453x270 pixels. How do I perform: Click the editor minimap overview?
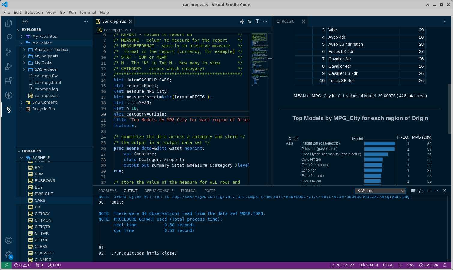(259, 60)
